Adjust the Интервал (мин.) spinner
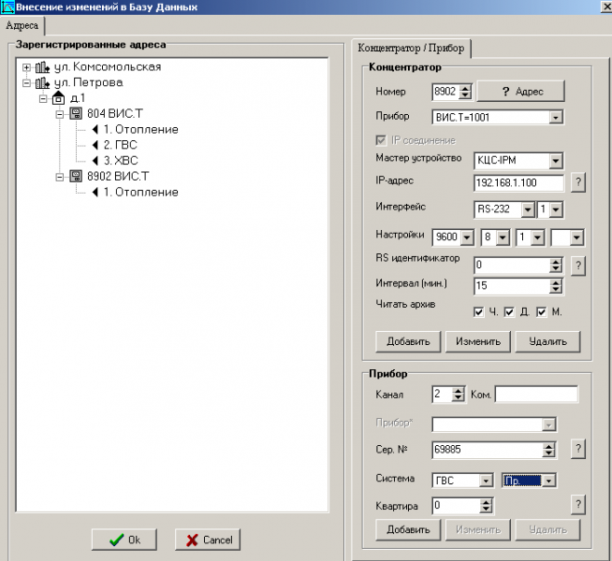The width and height of the screenshot is (612, 561). click(x=556, y=286)
